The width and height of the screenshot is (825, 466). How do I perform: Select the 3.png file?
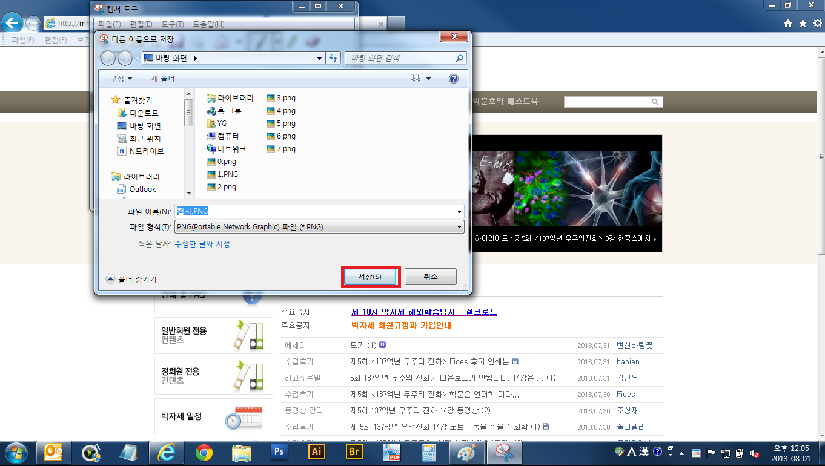[x=285, y=98]
